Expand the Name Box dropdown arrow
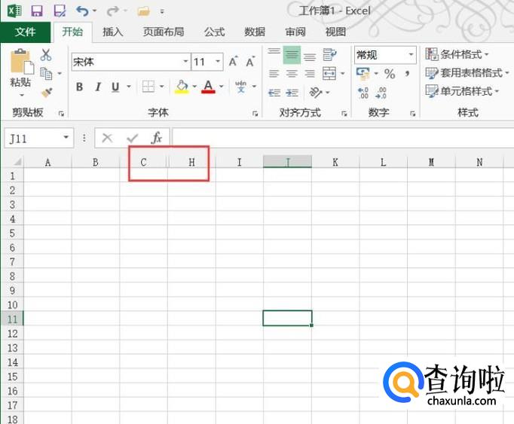Image resolution: width=514 pixels, height=424 pixels. click(x=66, y=137)
